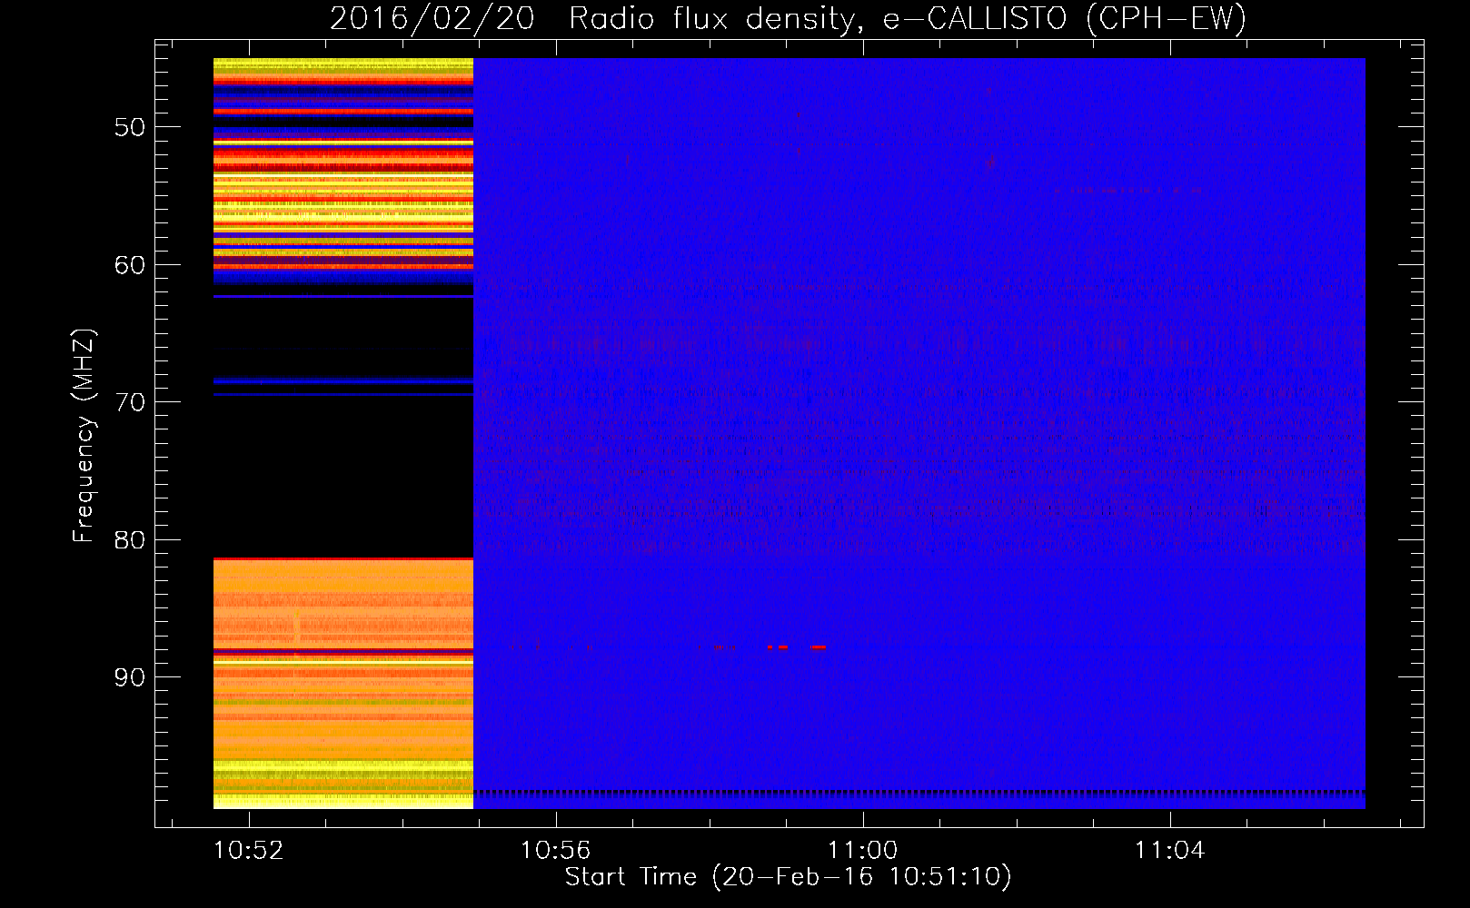
Task: Click the 60 MHz frequency tick label
Action: pyautogui.click(x=130, y=265)
